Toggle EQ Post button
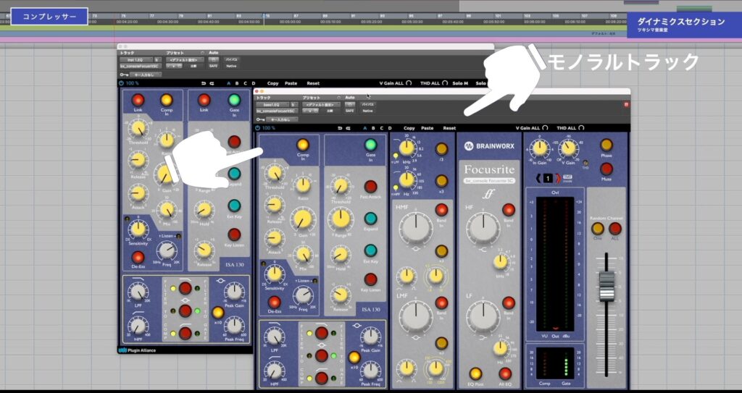 (475, 373)
